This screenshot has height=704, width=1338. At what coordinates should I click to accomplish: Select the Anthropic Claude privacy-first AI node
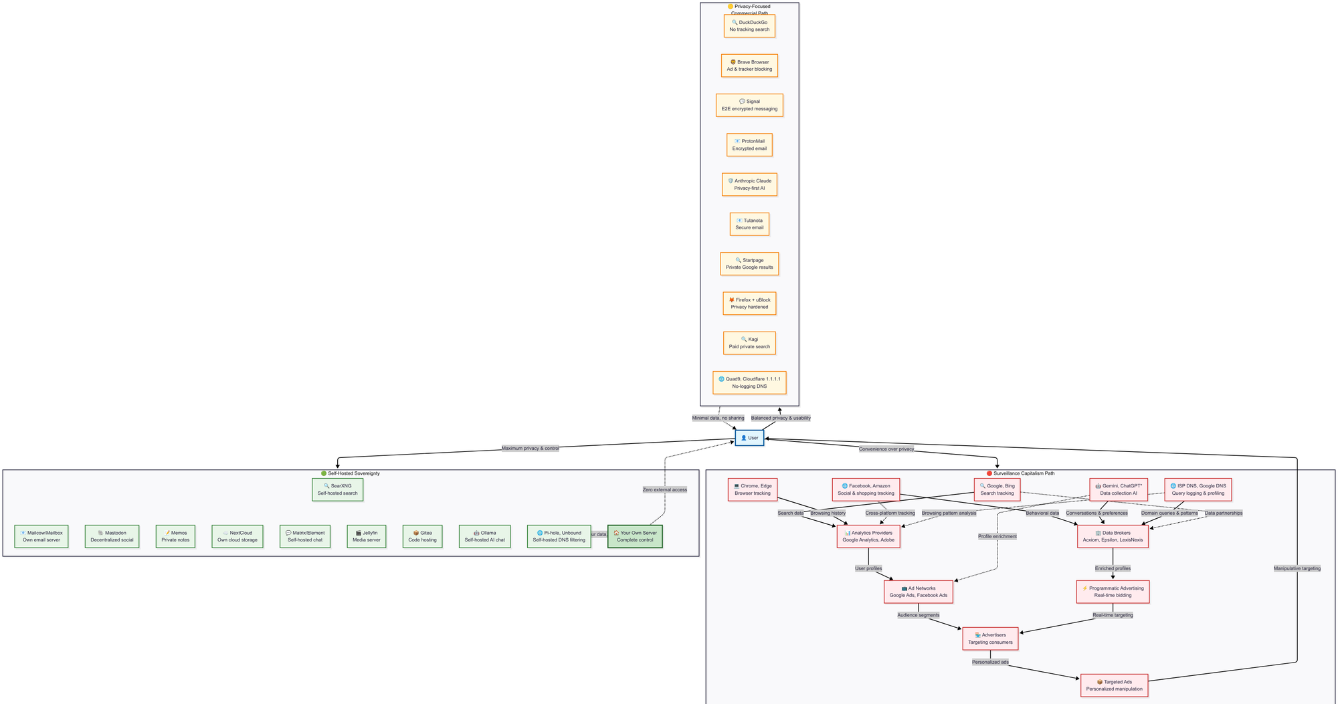[749, 185]
